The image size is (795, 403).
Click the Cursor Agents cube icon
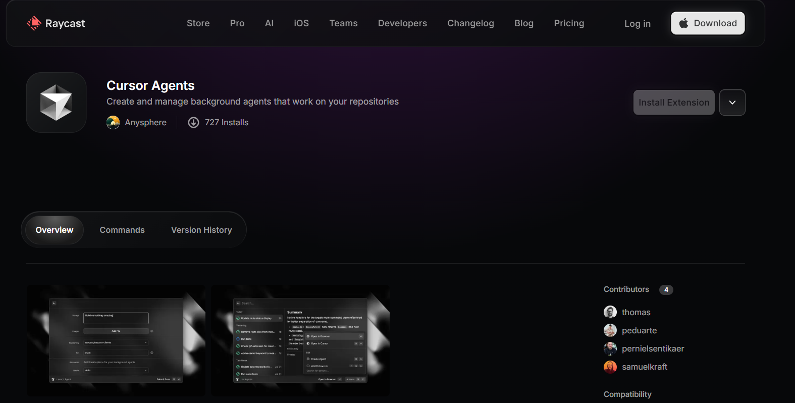[x=56, y=103]
